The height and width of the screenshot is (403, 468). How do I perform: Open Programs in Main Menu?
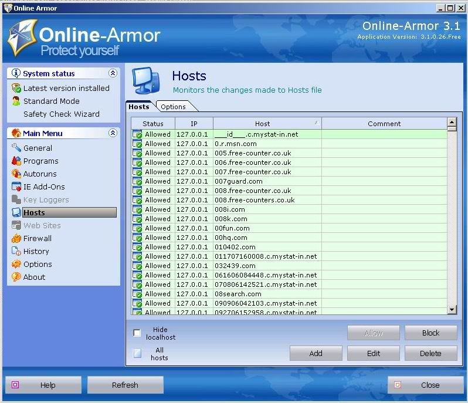click(x=40, y=161)
